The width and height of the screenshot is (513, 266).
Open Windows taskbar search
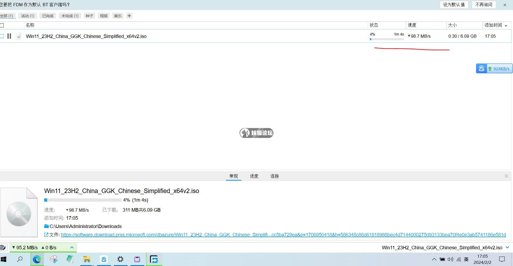click(x=20, y=259)
